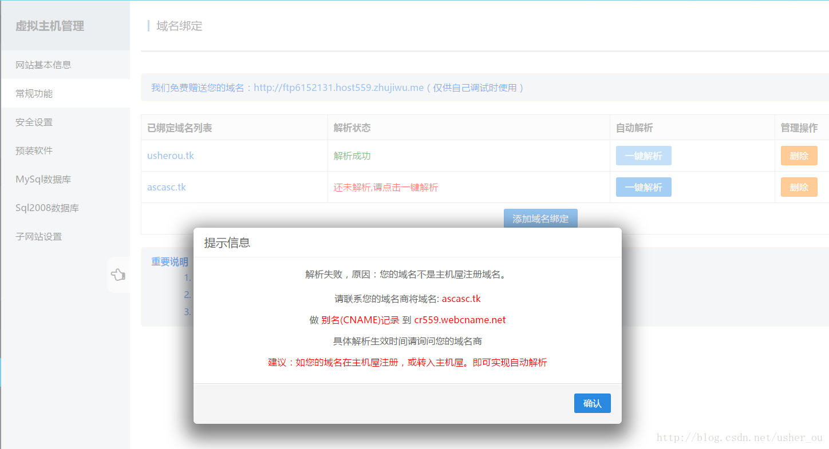Delete ascasc.tk with 删除 button
This screenshot has width=829, height=449.
coord(799,187)
